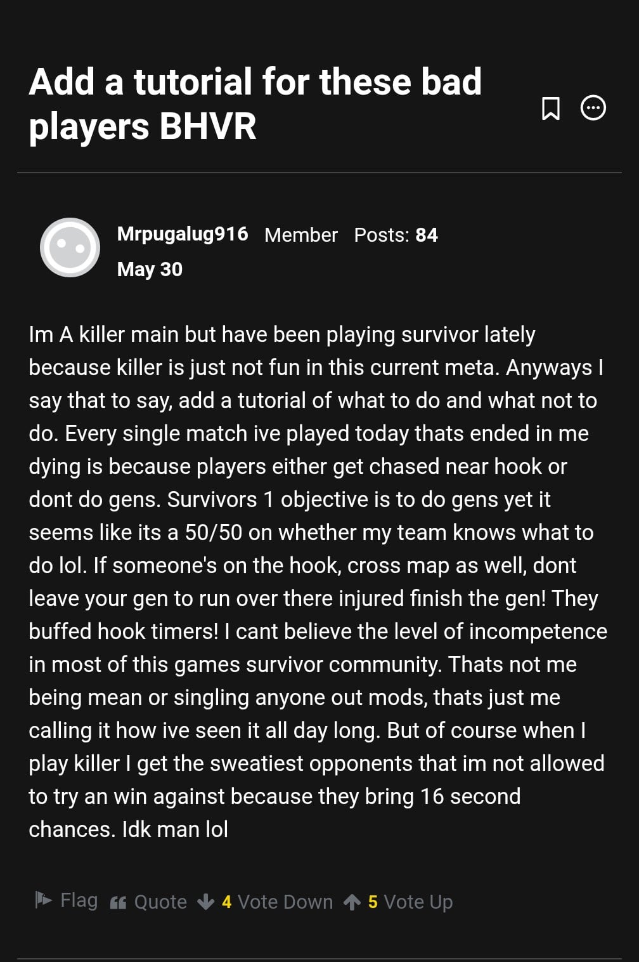The height and width of the screenshot is (962, 639).
Task: Open Mrpugalug916's avatar picture
Action: [x=70, y=247]
